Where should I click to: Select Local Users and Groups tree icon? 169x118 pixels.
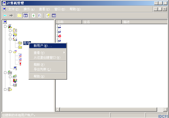15,39
